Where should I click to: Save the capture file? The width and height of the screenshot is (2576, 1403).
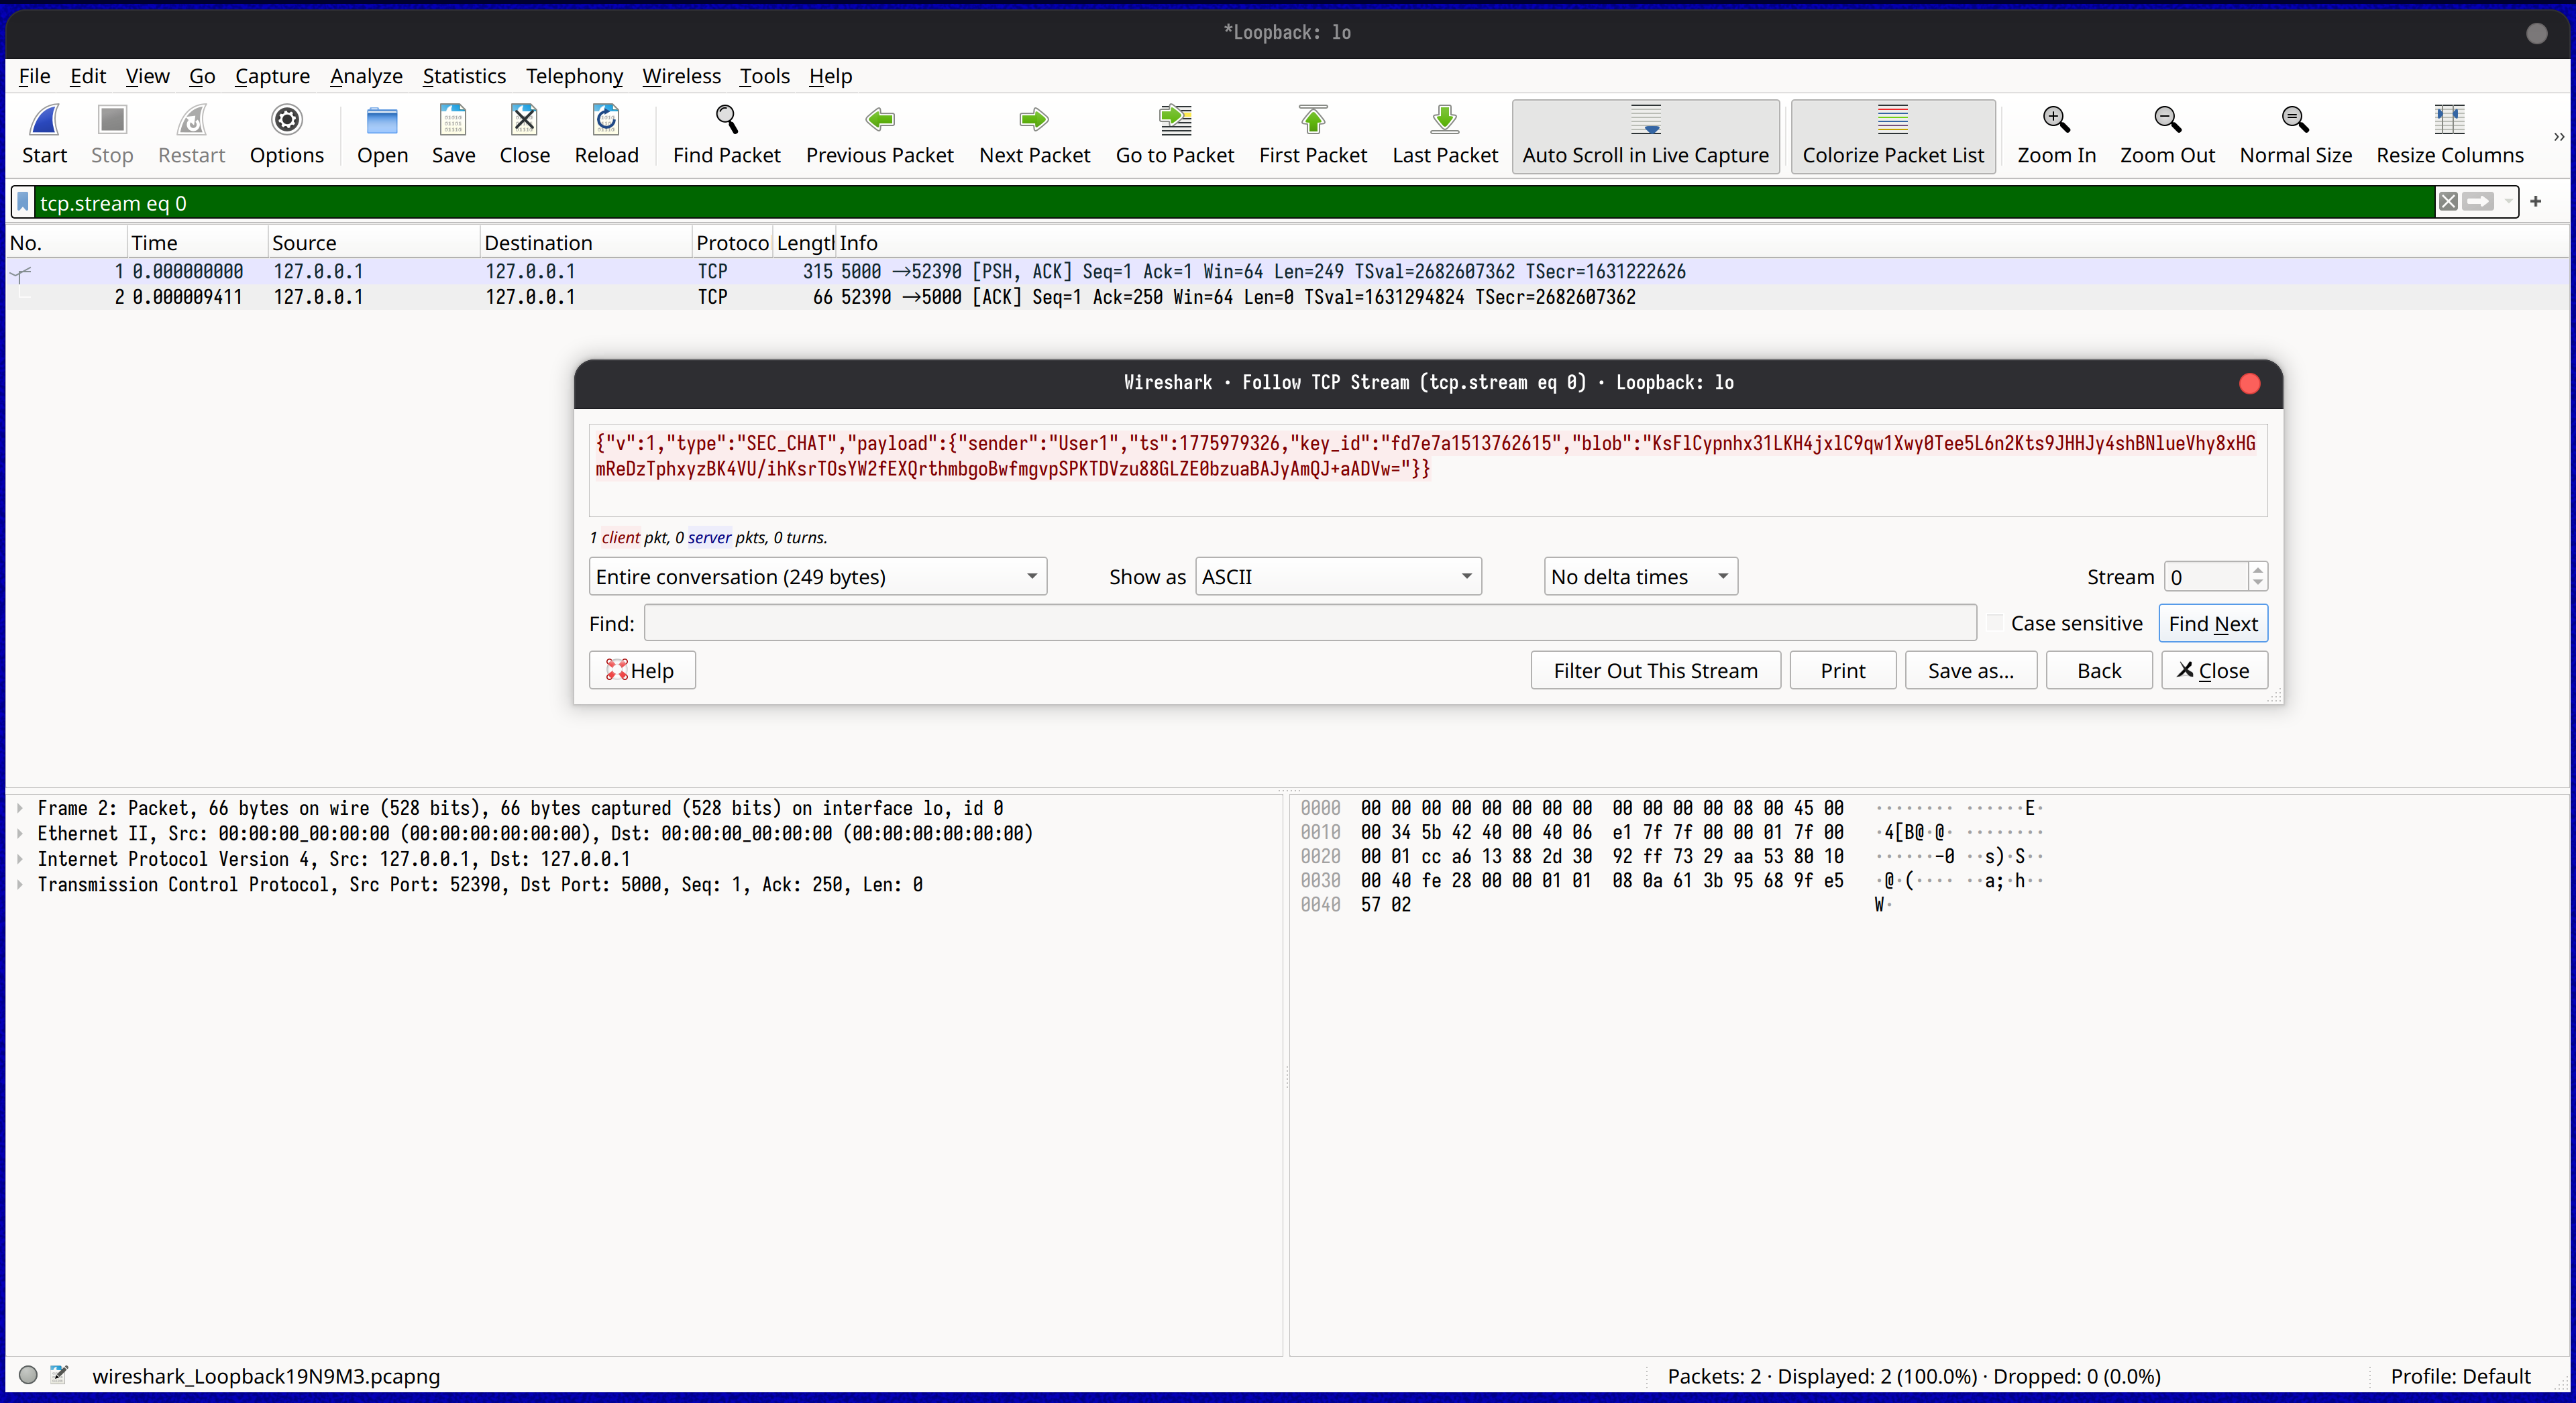[453, 135]
